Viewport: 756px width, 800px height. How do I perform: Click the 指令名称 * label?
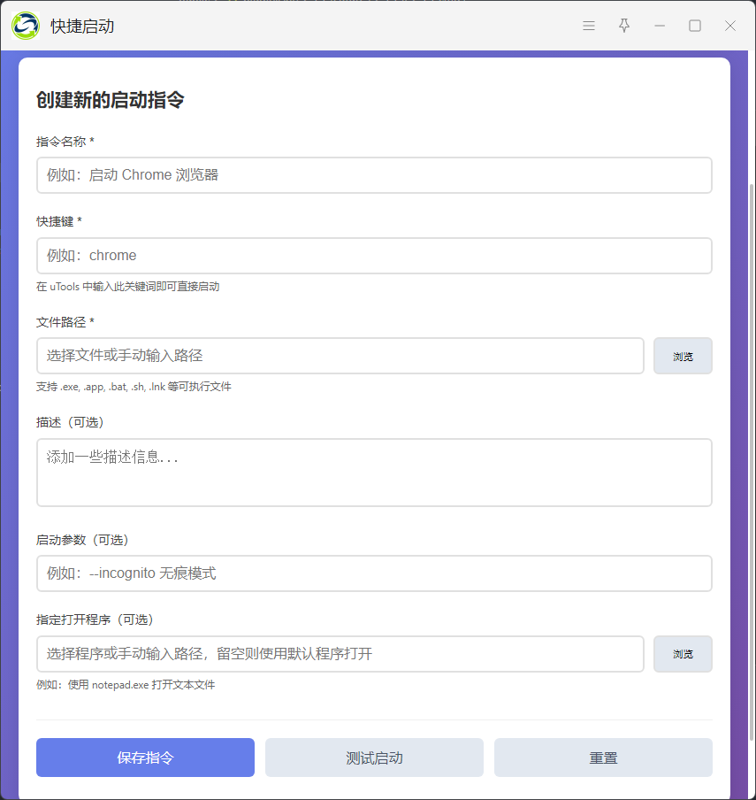coord(65,142)
